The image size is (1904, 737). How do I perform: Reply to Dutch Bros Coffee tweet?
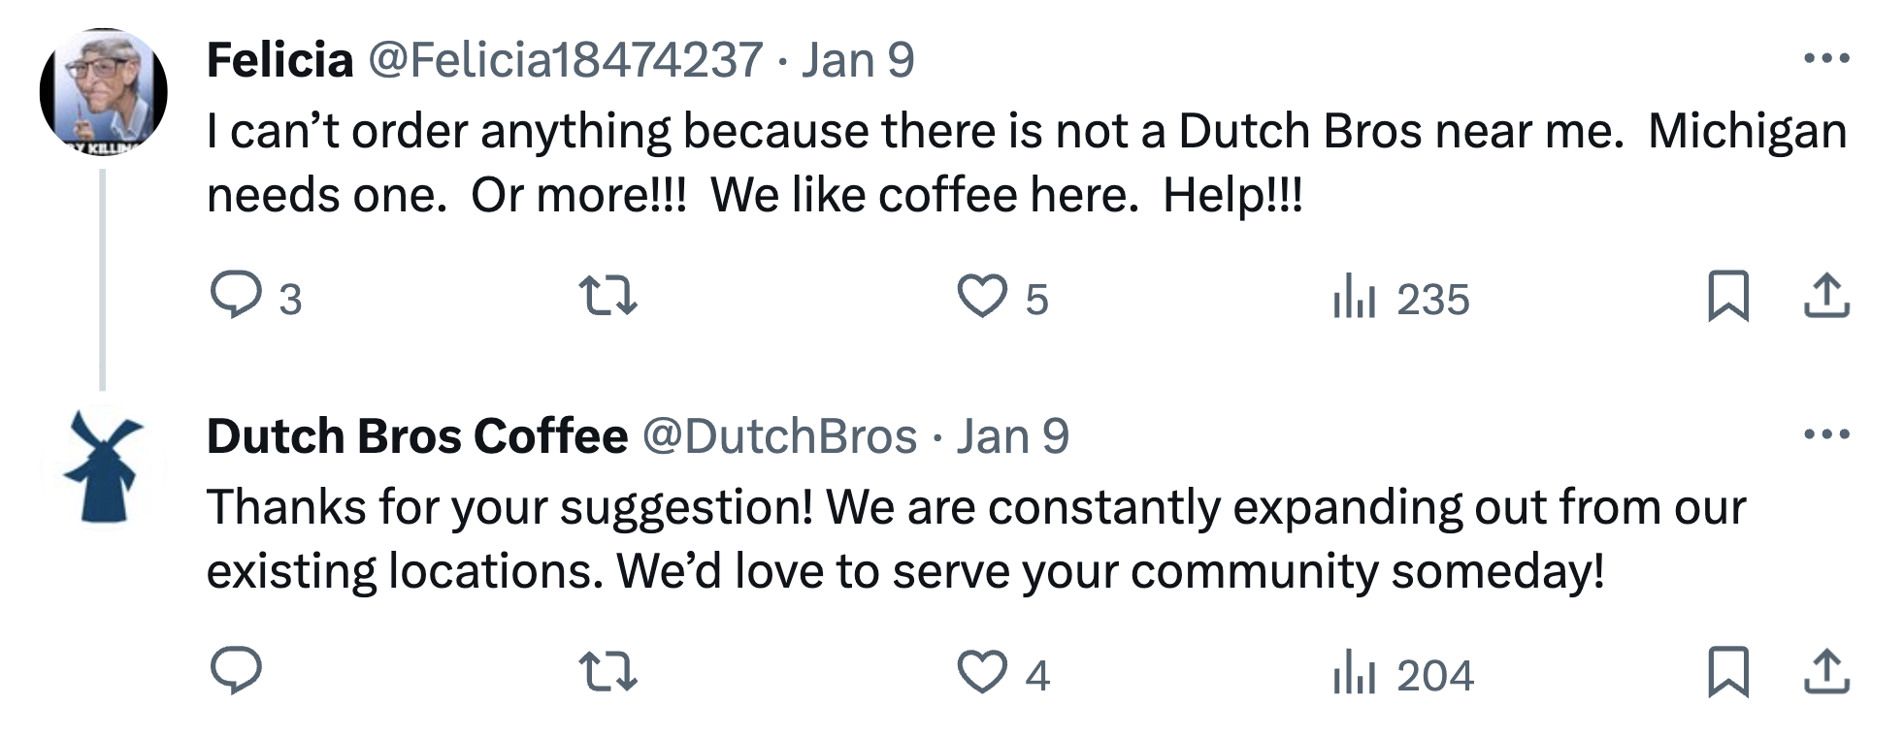(x=236, y=671)
